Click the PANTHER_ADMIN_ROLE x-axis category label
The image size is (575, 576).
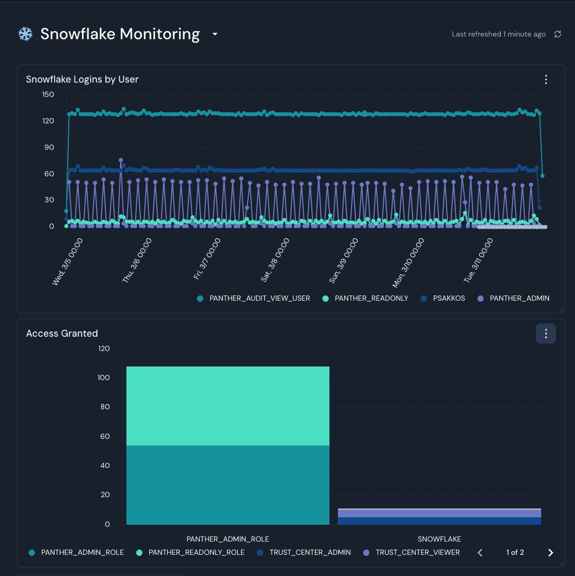(228, 539)
